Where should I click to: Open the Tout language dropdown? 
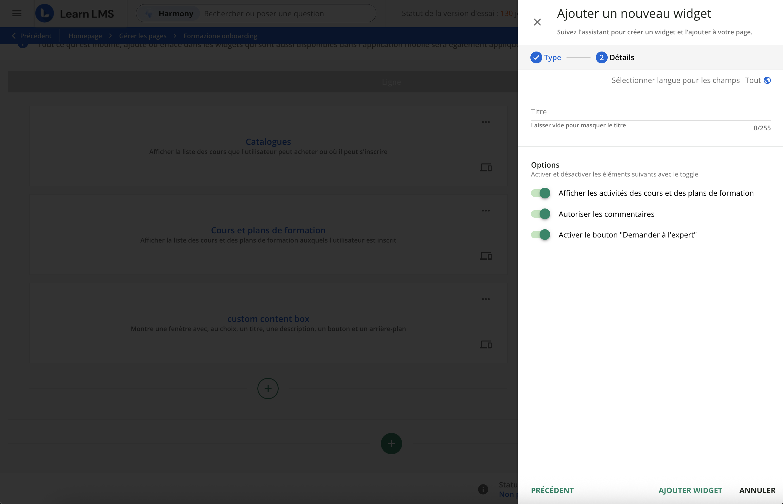coord(752,81)
